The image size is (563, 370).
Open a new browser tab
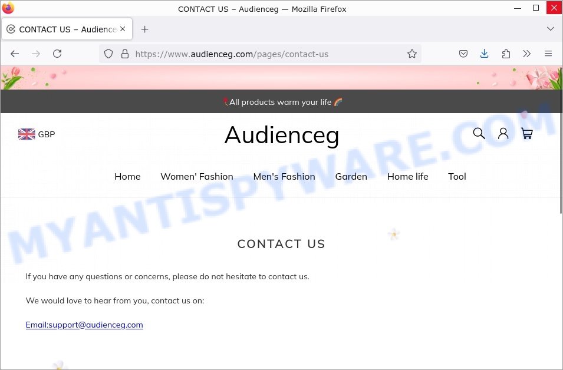click(x=144, y=29)
